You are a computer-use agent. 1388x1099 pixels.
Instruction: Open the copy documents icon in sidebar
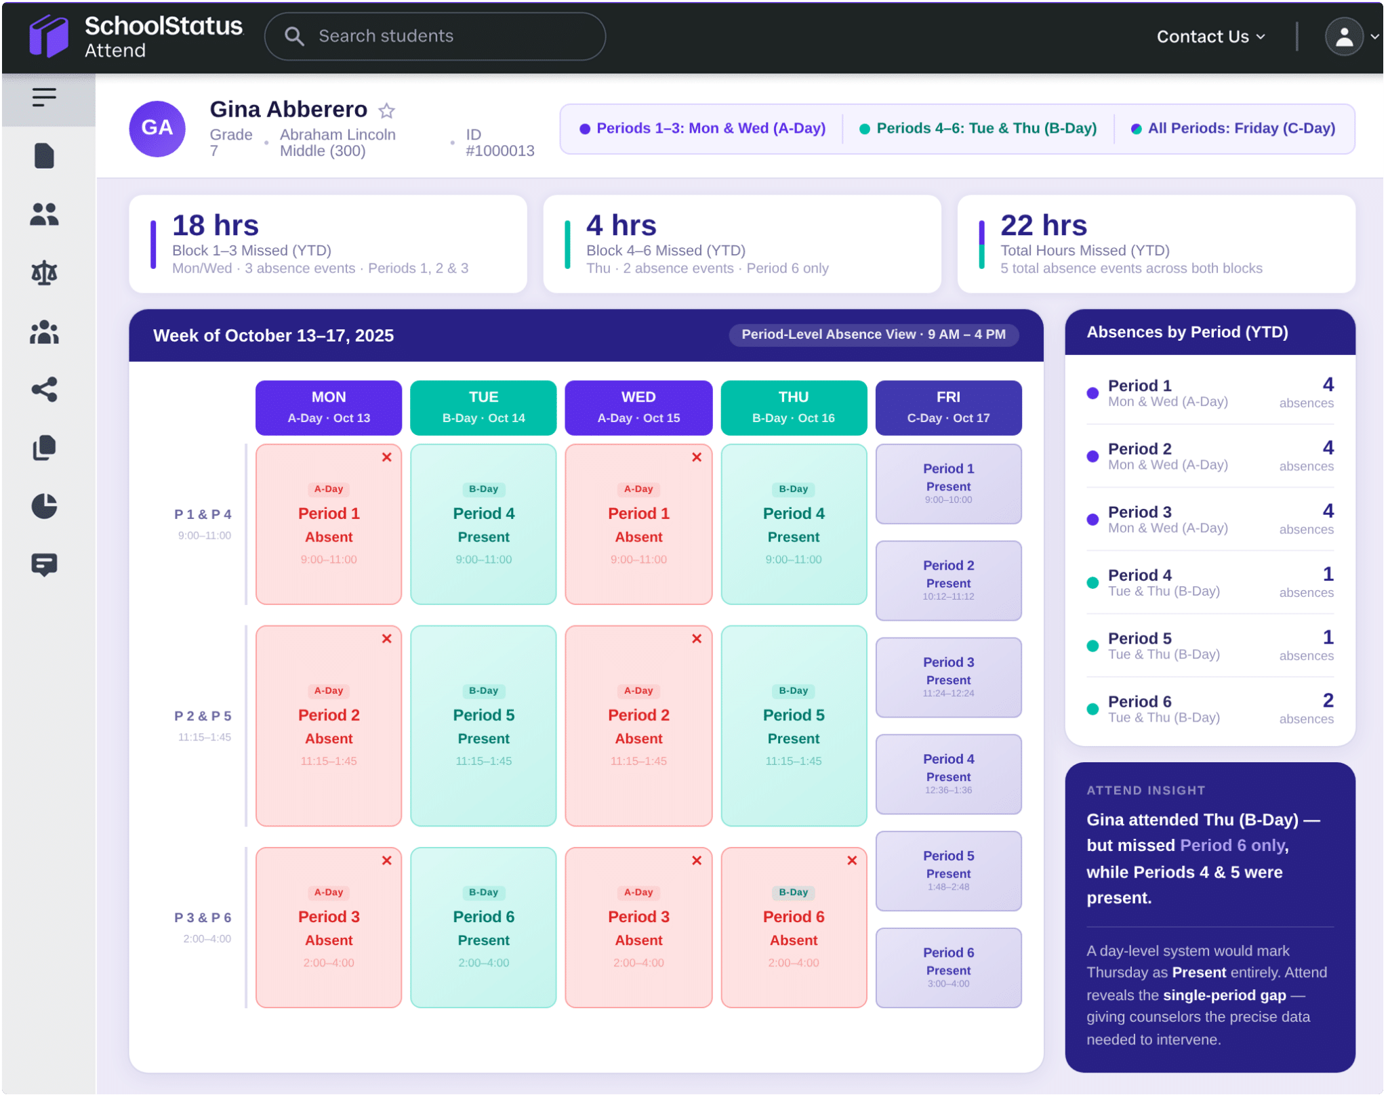tap(44, 448)
